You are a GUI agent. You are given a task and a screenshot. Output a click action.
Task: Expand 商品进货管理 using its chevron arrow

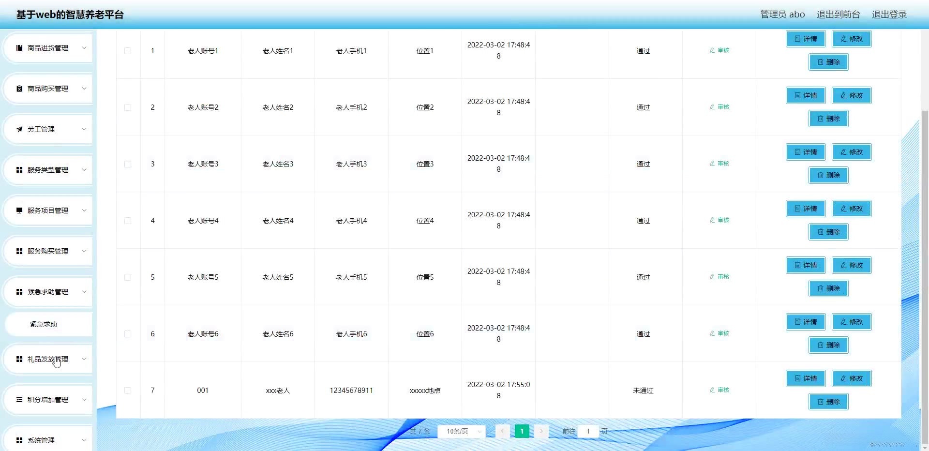click(84, 48)
